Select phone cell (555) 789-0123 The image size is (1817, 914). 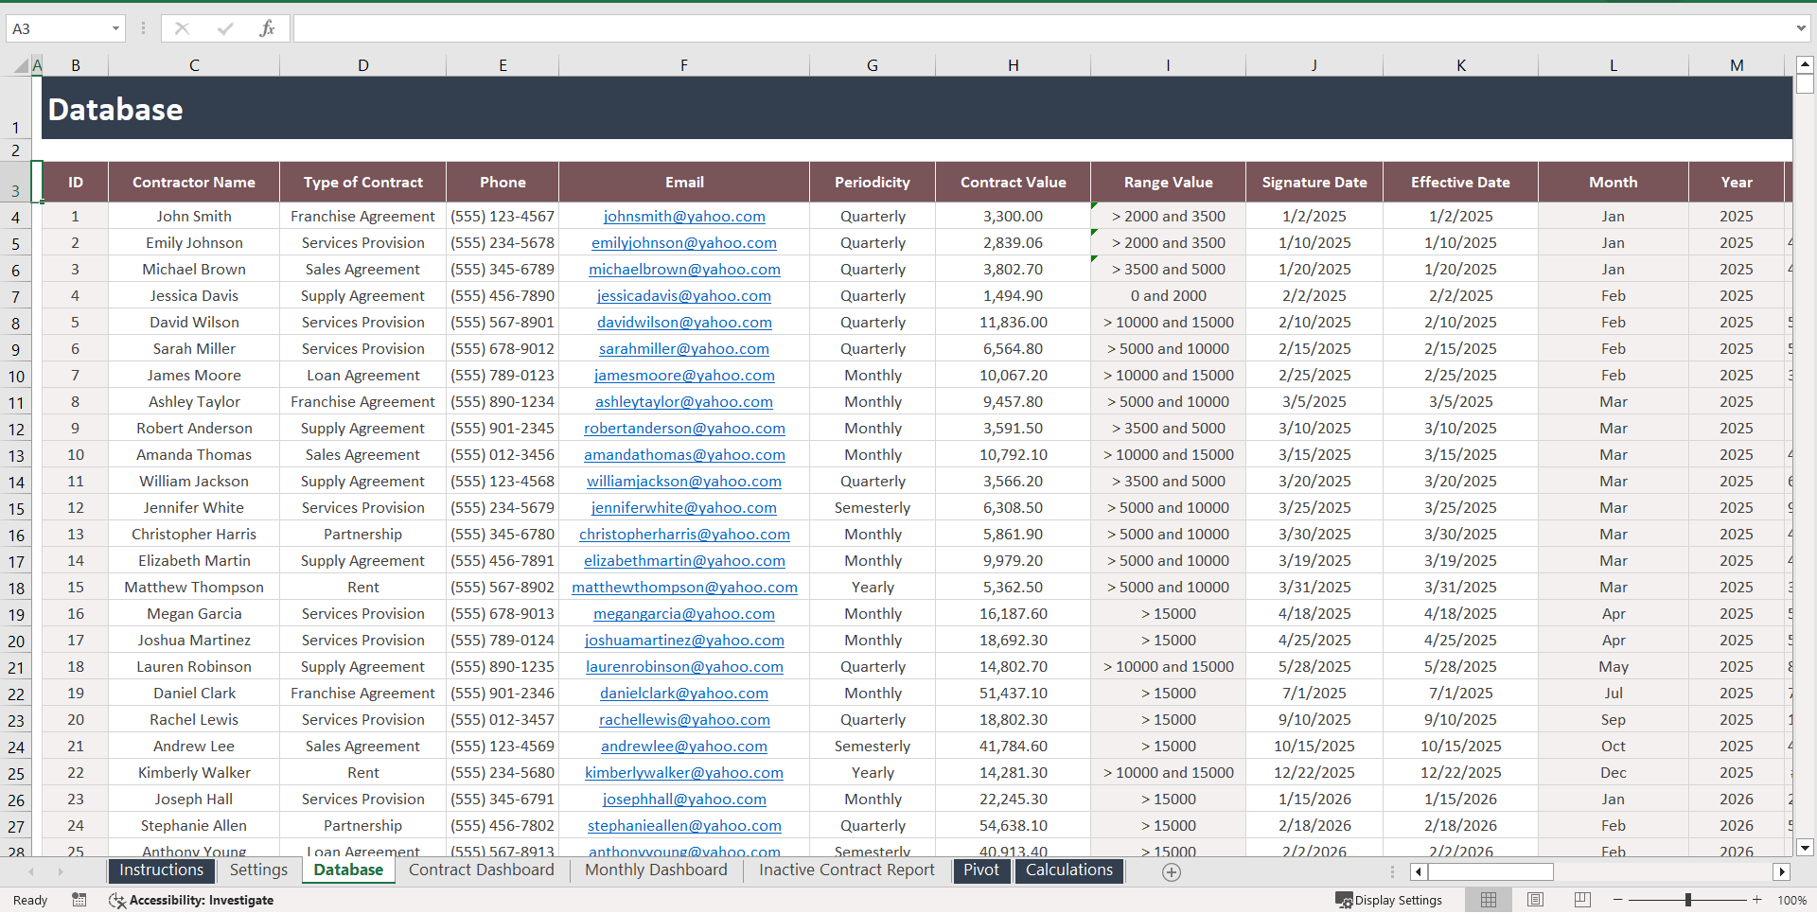pos(503,376)
